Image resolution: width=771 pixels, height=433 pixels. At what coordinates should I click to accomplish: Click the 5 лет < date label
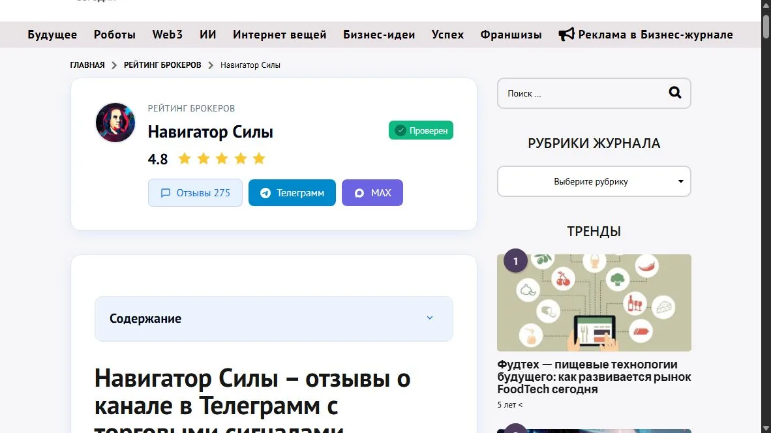(x=510, y=404)
